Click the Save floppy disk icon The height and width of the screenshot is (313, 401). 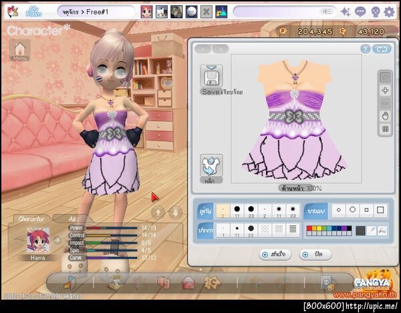[211, 76]
